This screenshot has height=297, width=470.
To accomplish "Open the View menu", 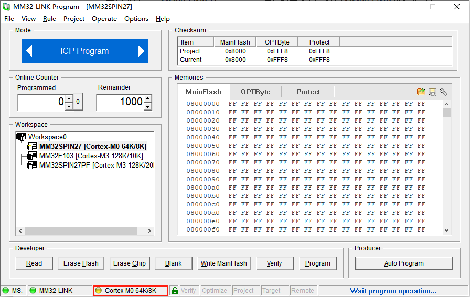I will pyautogui.click(x=28, y=18).
